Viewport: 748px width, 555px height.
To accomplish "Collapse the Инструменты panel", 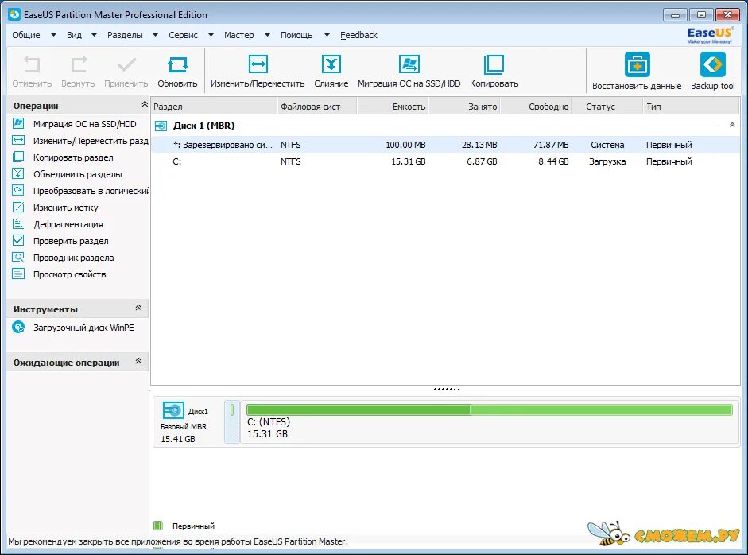I will [x=139, y=308].
